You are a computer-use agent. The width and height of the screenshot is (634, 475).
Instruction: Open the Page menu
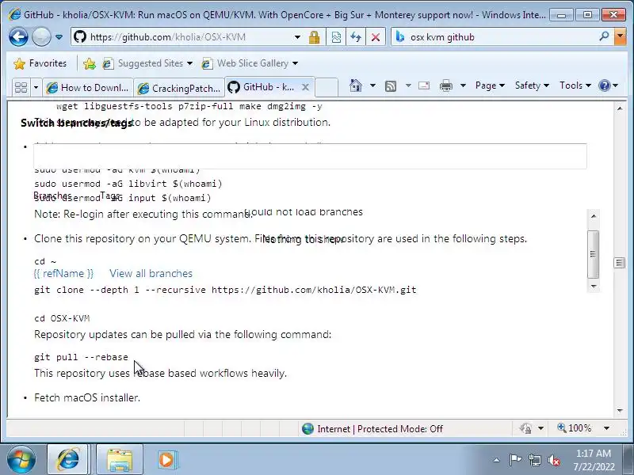(490, 85)
